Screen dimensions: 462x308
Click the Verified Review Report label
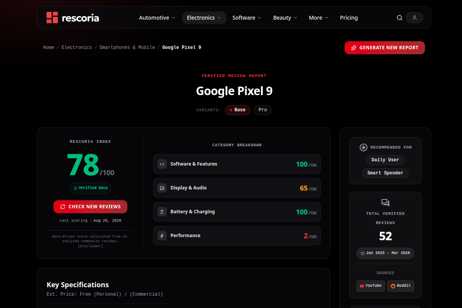click(234, 76)
